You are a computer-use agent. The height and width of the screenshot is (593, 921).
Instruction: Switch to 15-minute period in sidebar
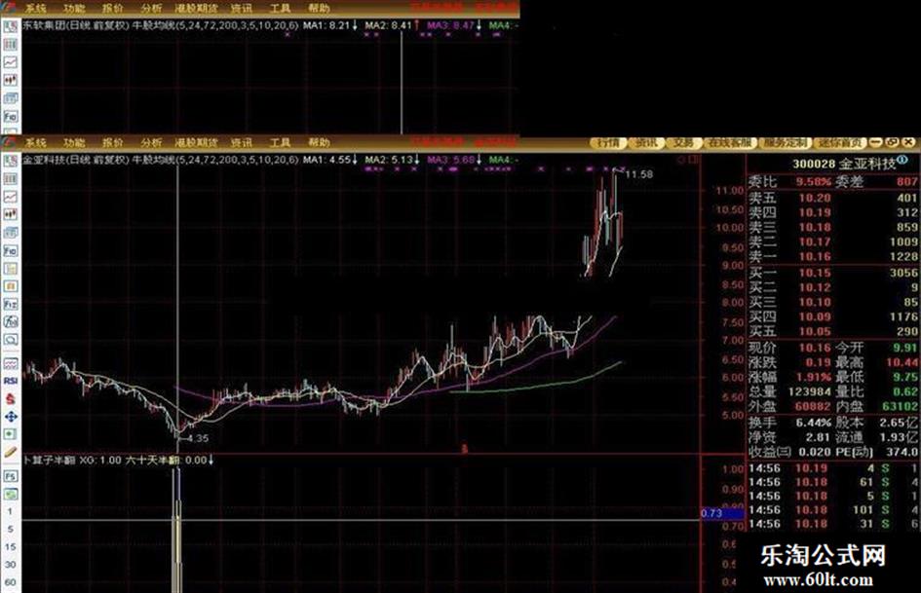click(x=10, y=546)
